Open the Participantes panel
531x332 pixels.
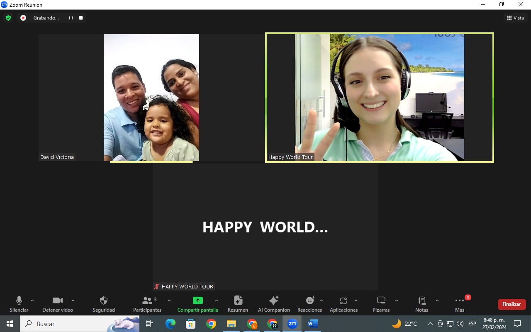[147, 304]
